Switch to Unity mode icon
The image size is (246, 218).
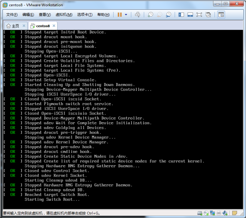[208, 15]
